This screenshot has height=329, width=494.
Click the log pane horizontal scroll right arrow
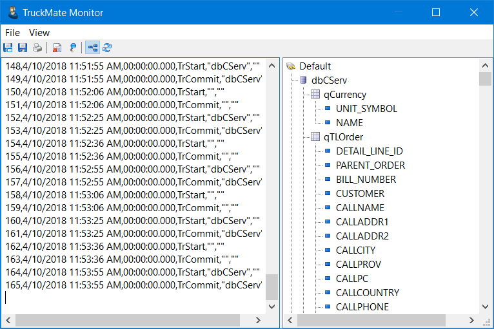(258, 320)
